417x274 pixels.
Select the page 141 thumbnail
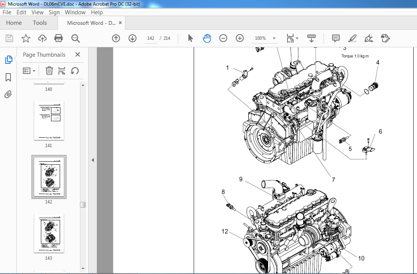[49, 120]
